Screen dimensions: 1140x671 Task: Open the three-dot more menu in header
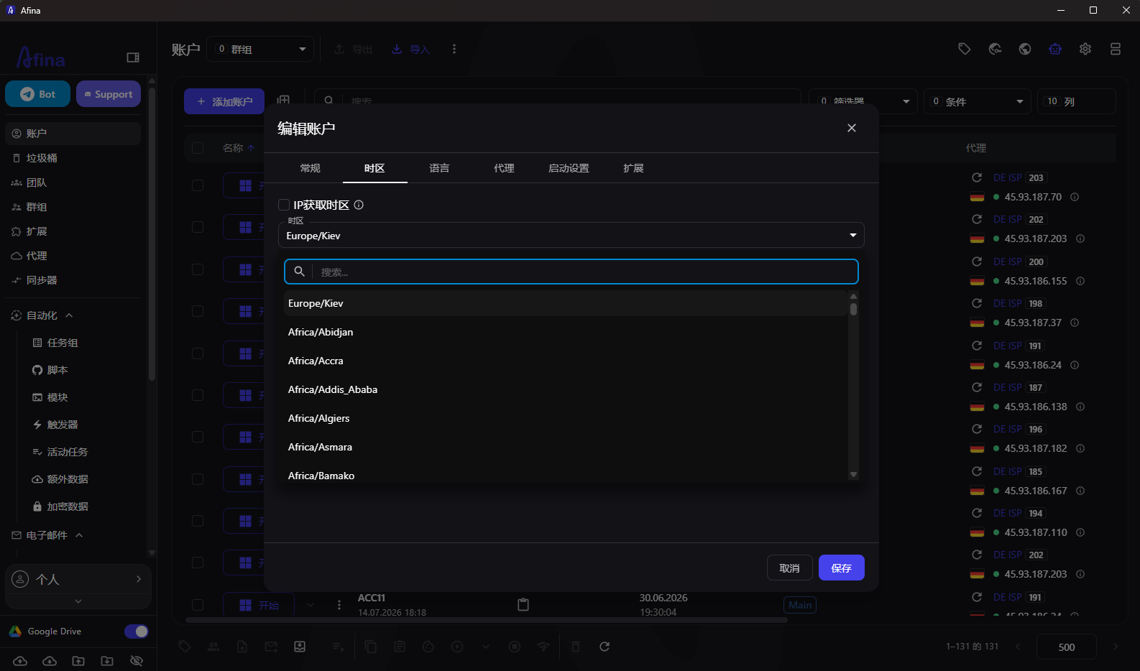[x=454, y=49]
